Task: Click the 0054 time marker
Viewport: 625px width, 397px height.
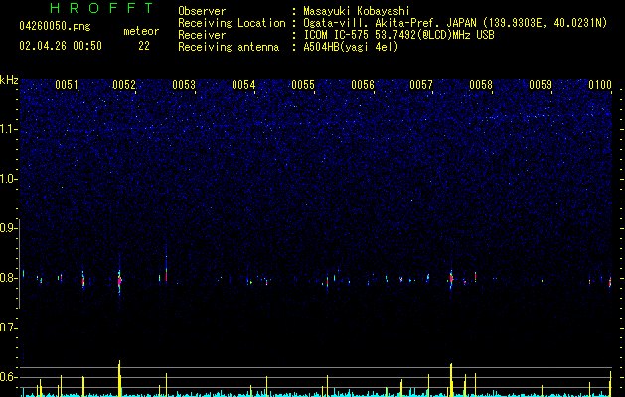Action: pyautogui.click(x=243, y=85)
